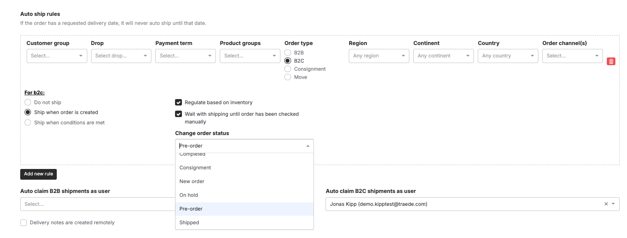Image resolution: width=627 pixels, height=238 pixels.
Task: Select the B2B order type
Action: click(x=288, y=52)
